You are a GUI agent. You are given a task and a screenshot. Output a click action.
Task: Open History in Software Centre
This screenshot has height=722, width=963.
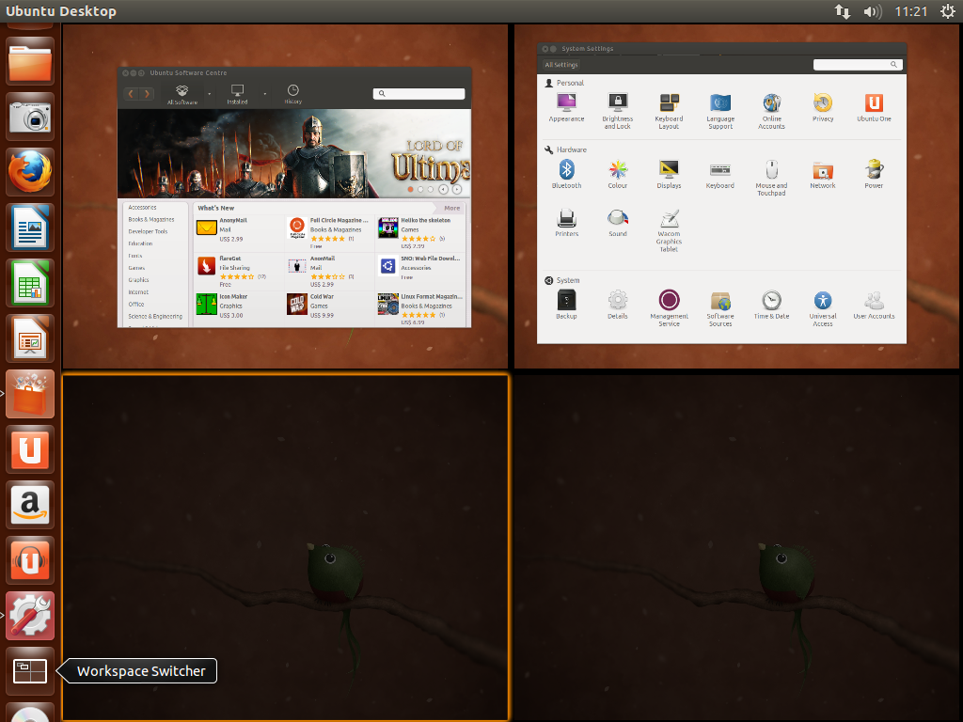pyautogui.click(x=293, y=95)
